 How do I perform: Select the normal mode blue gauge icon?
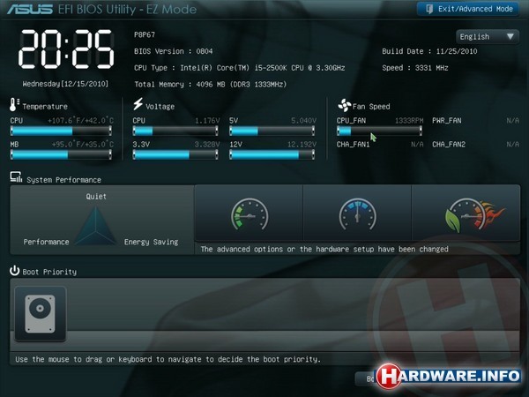357,214
